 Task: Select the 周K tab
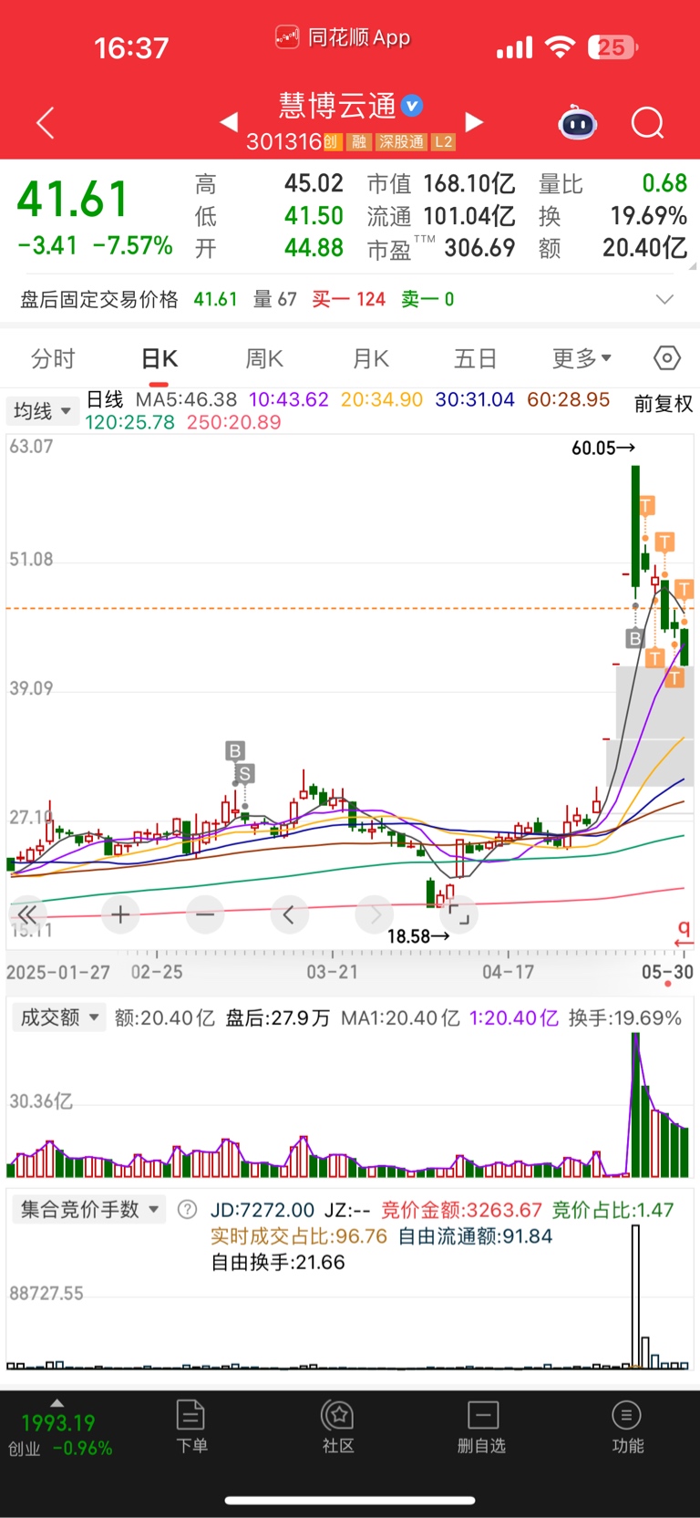coord(264,358)
